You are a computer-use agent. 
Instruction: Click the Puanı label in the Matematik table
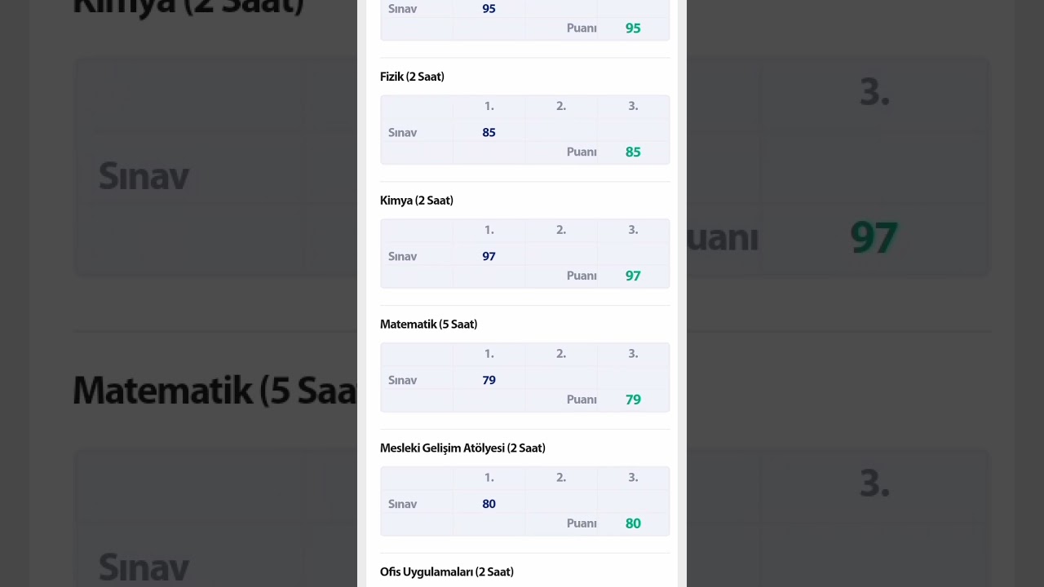click(x=582, y=399)
